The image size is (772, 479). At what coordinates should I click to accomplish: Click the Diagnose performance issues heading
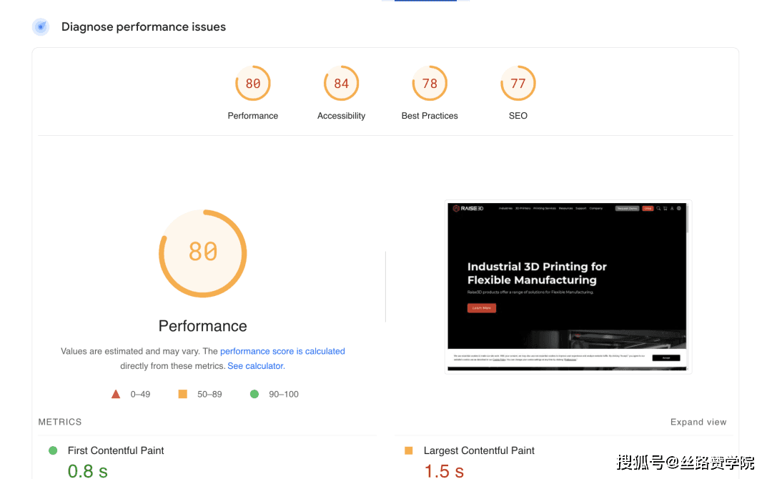point(143,26)
